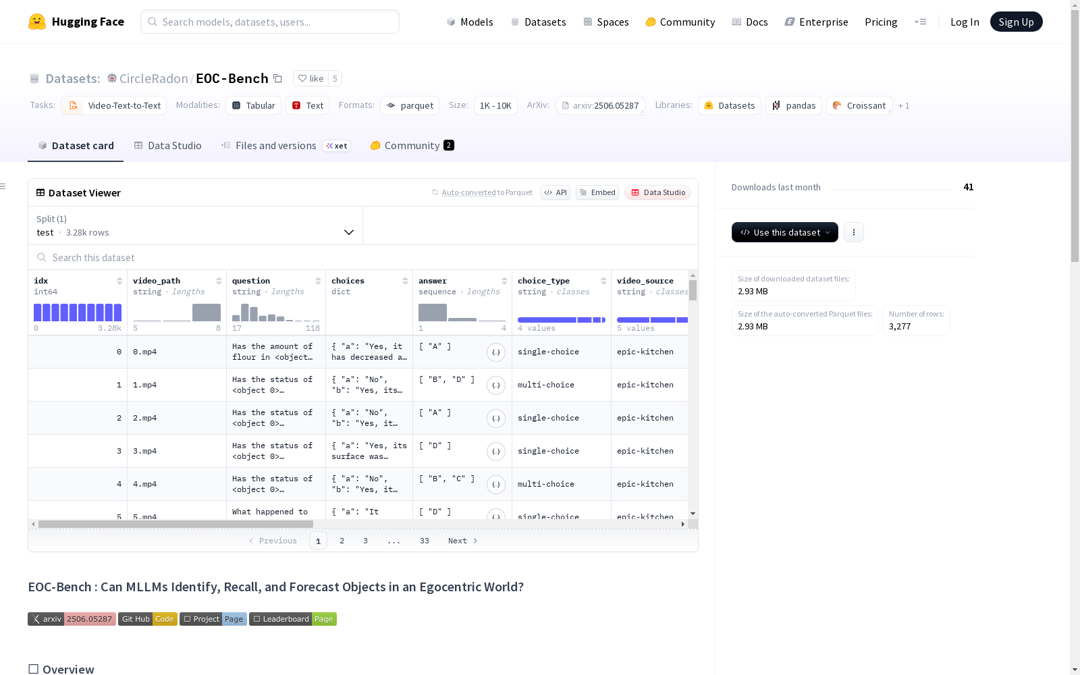Go to page 2 of the dataset

(x=342, y=541)
